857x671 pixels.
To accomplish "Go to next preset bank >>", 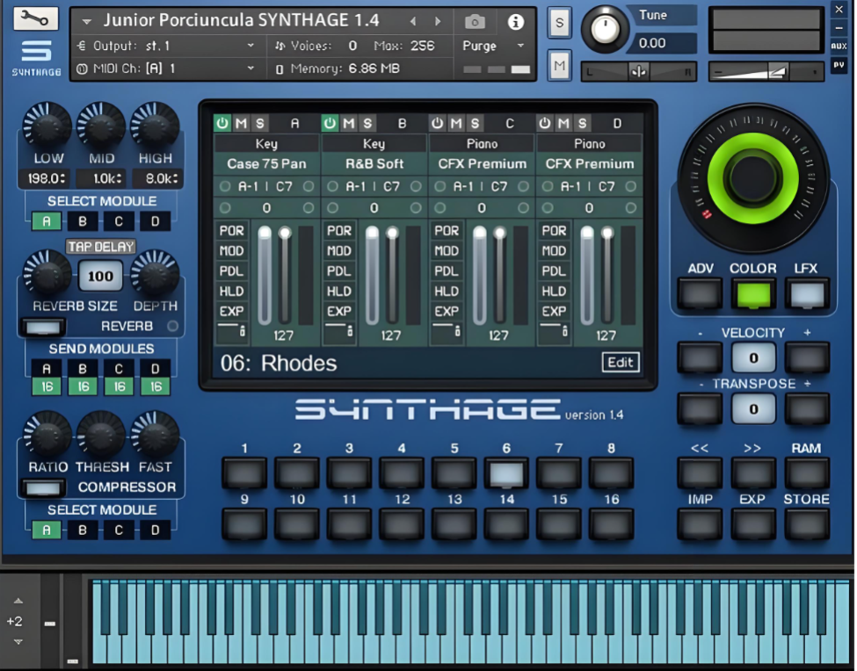I will (753, 473).
